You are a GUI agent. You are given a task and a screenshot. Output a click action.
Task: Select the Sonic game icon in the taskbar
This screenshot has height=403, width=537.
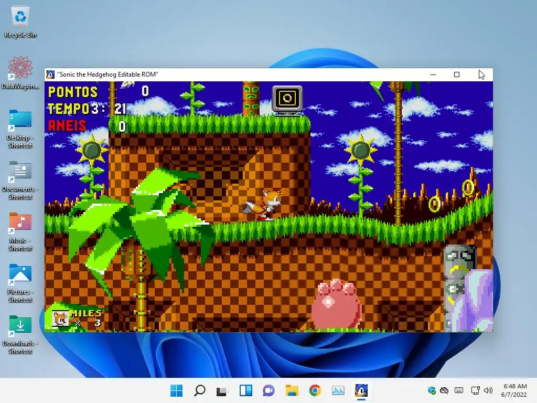pyautogui.click(x=361, y=390)
